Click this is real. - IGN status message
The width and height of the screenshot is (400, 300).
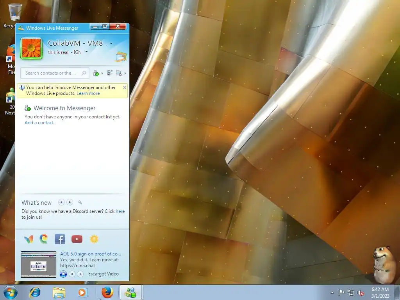(x=65, y=52)
